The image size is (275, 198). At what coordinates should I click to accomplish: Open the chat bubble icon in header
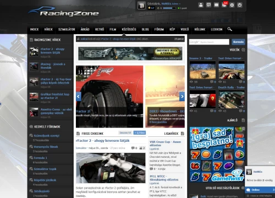[208, 5]
